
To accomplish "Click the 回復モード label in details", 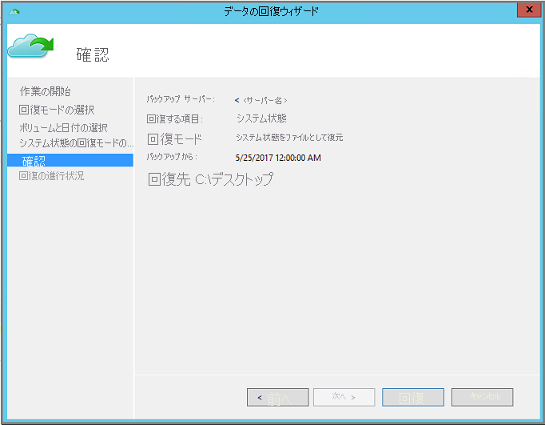I will (174, 139).
